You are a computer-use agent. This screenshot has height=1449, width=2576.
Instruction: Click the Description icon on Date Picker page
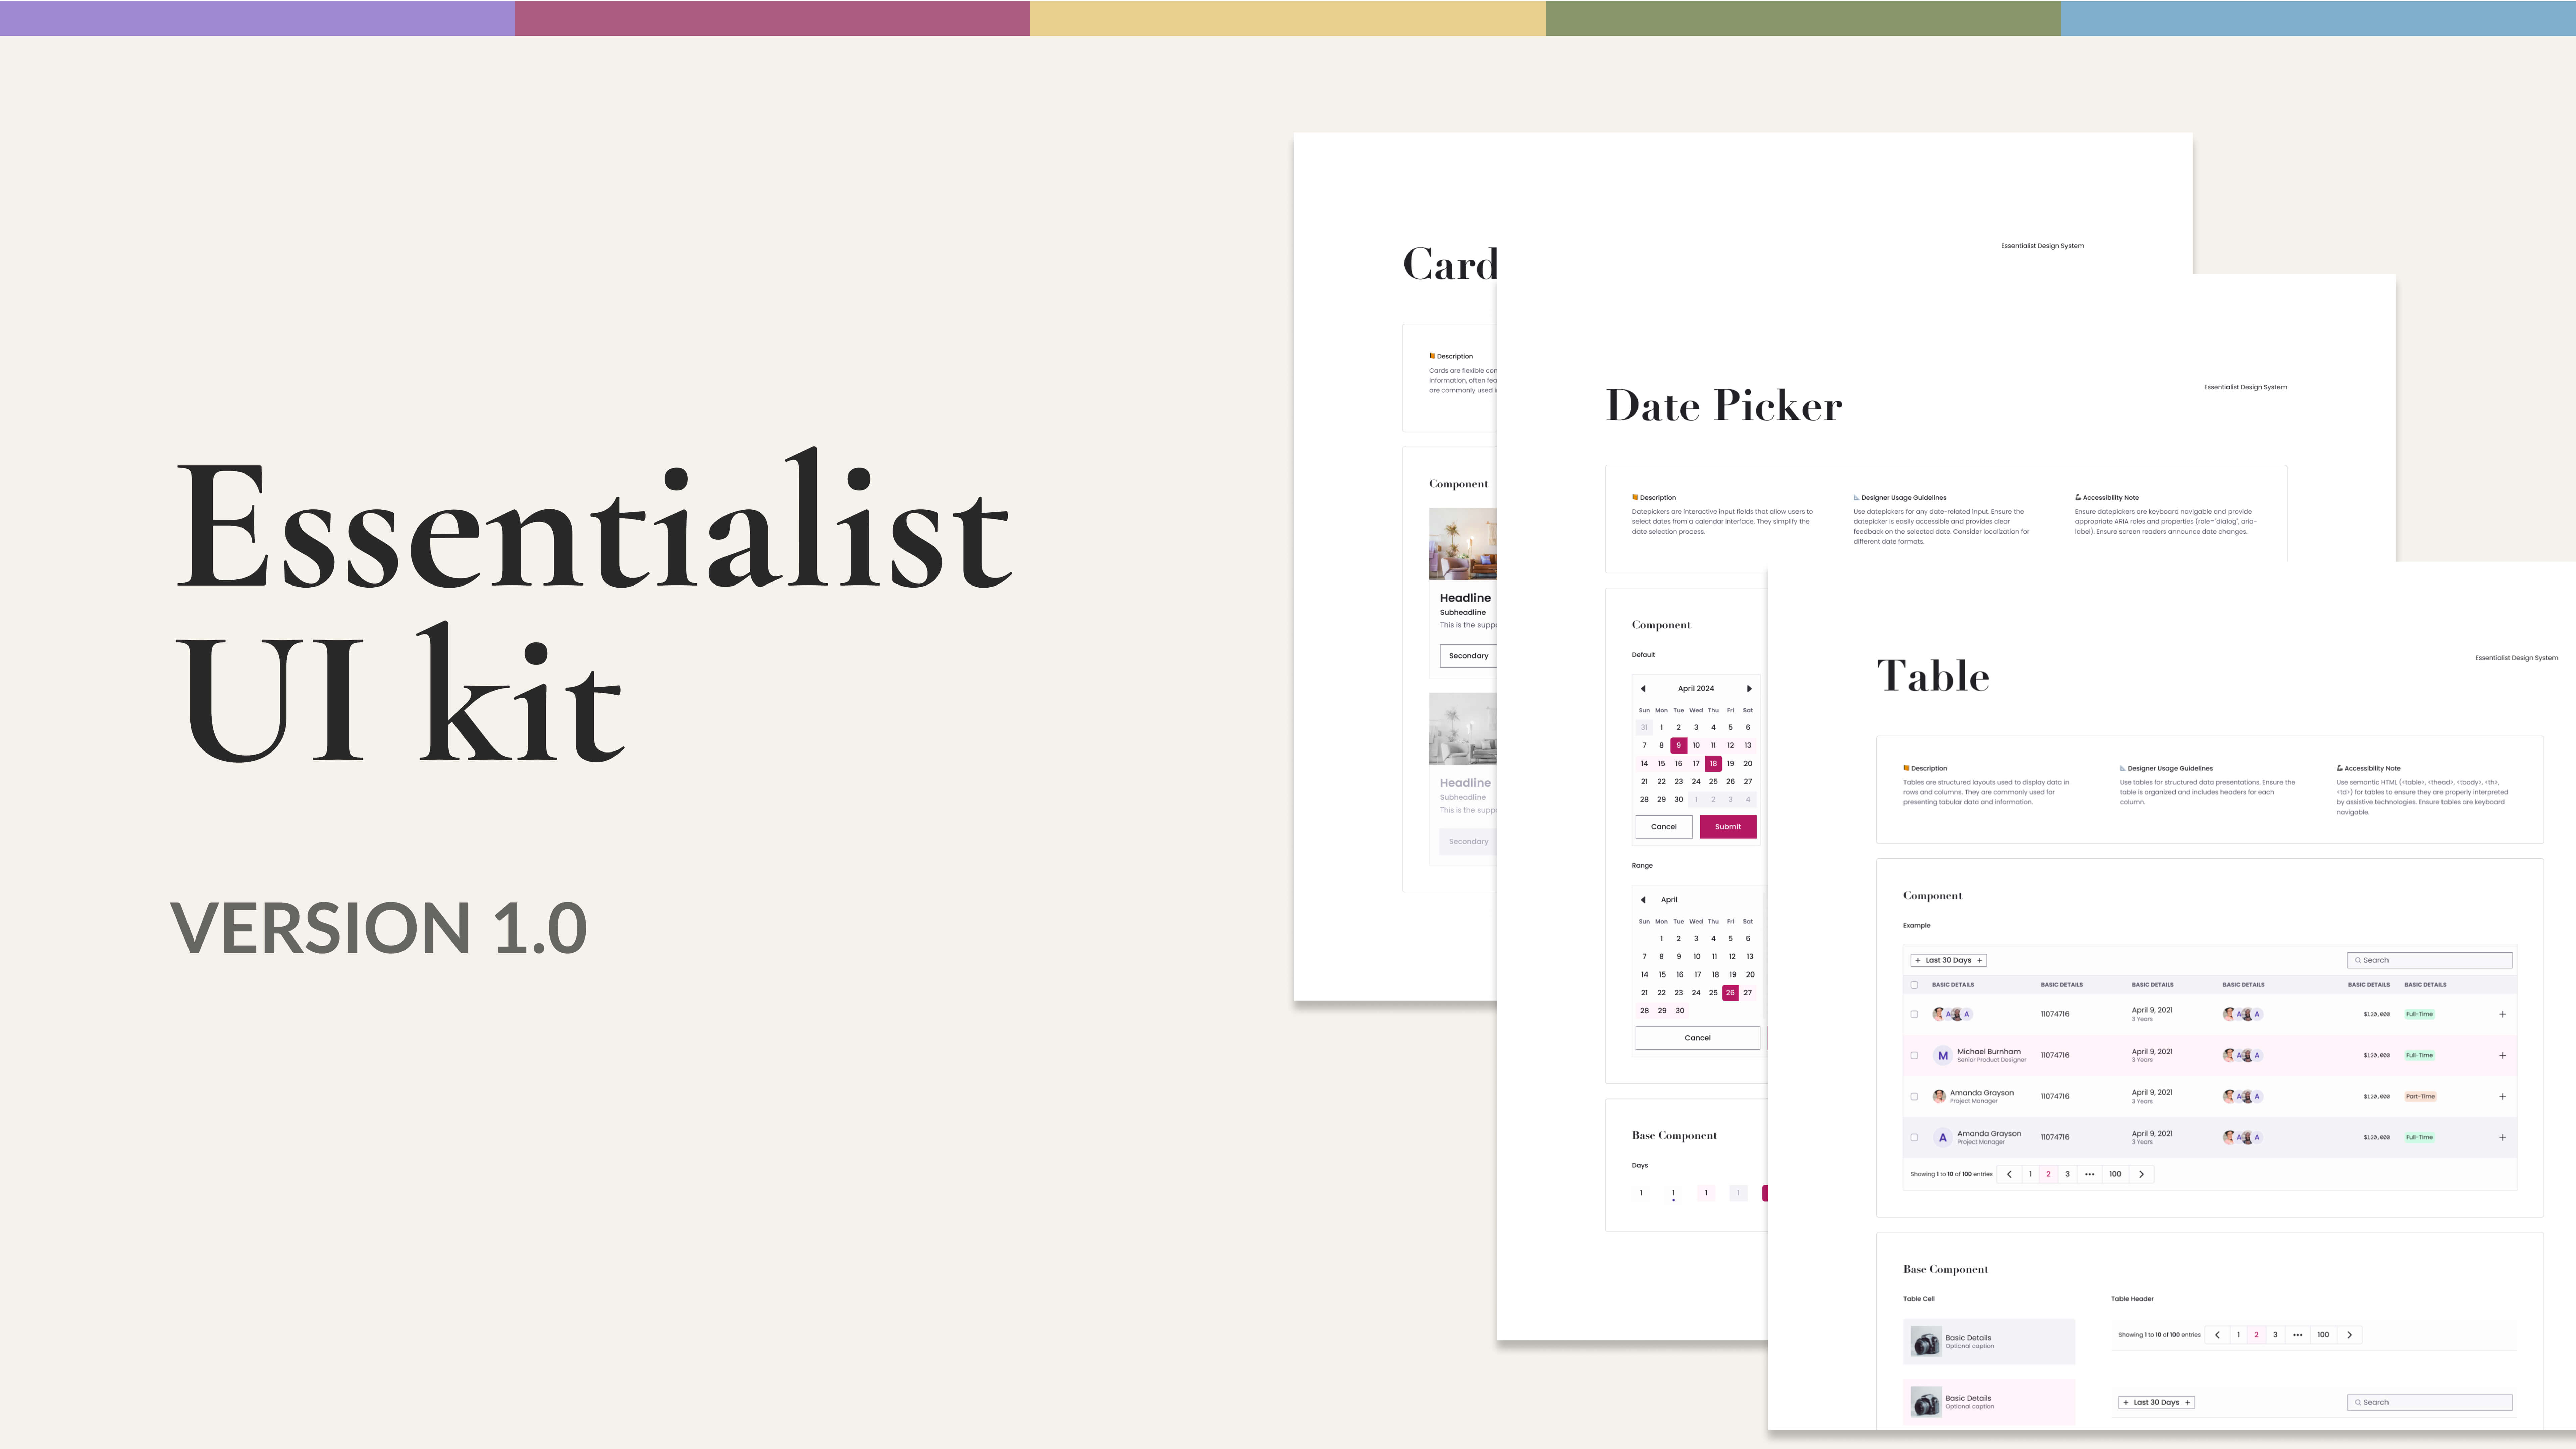1635,497
